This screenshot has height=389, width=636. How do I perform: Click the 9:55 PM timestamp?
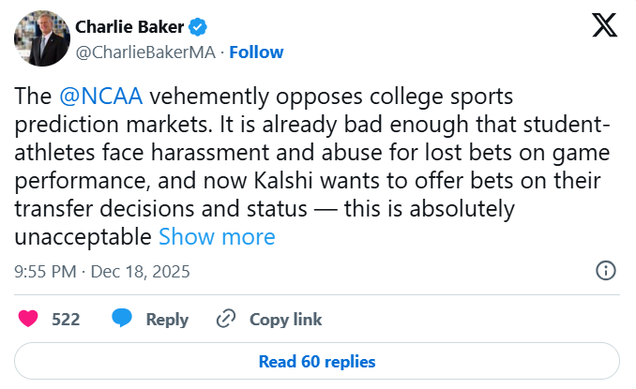coord(46,272)
